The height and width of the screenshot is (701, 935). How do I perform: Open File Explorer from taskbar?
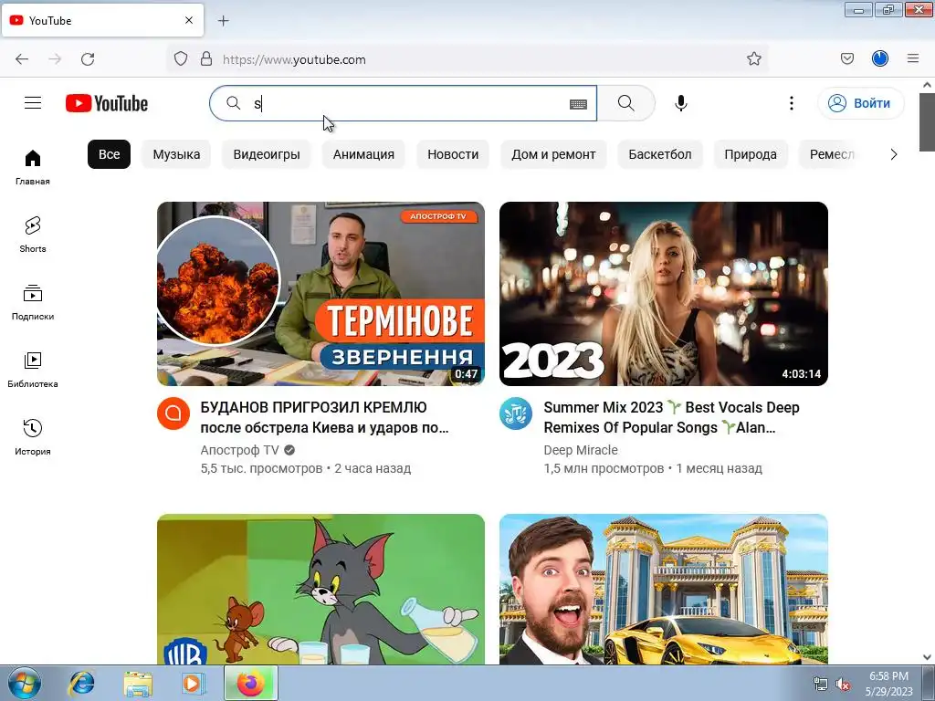coord(138,683)
